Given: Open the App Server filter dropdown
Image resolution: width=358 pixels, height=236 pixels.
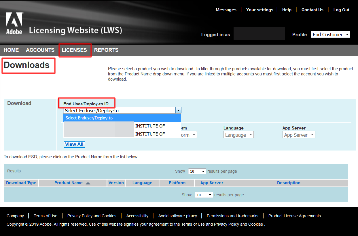Looking at the screenshot, I should tap(299, 135).
